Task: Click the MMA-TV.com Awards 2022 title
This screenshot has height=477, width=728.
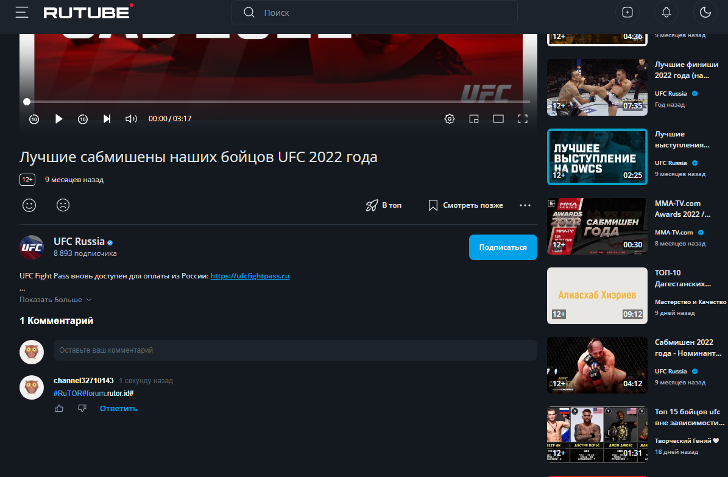Action: point(682,209)
